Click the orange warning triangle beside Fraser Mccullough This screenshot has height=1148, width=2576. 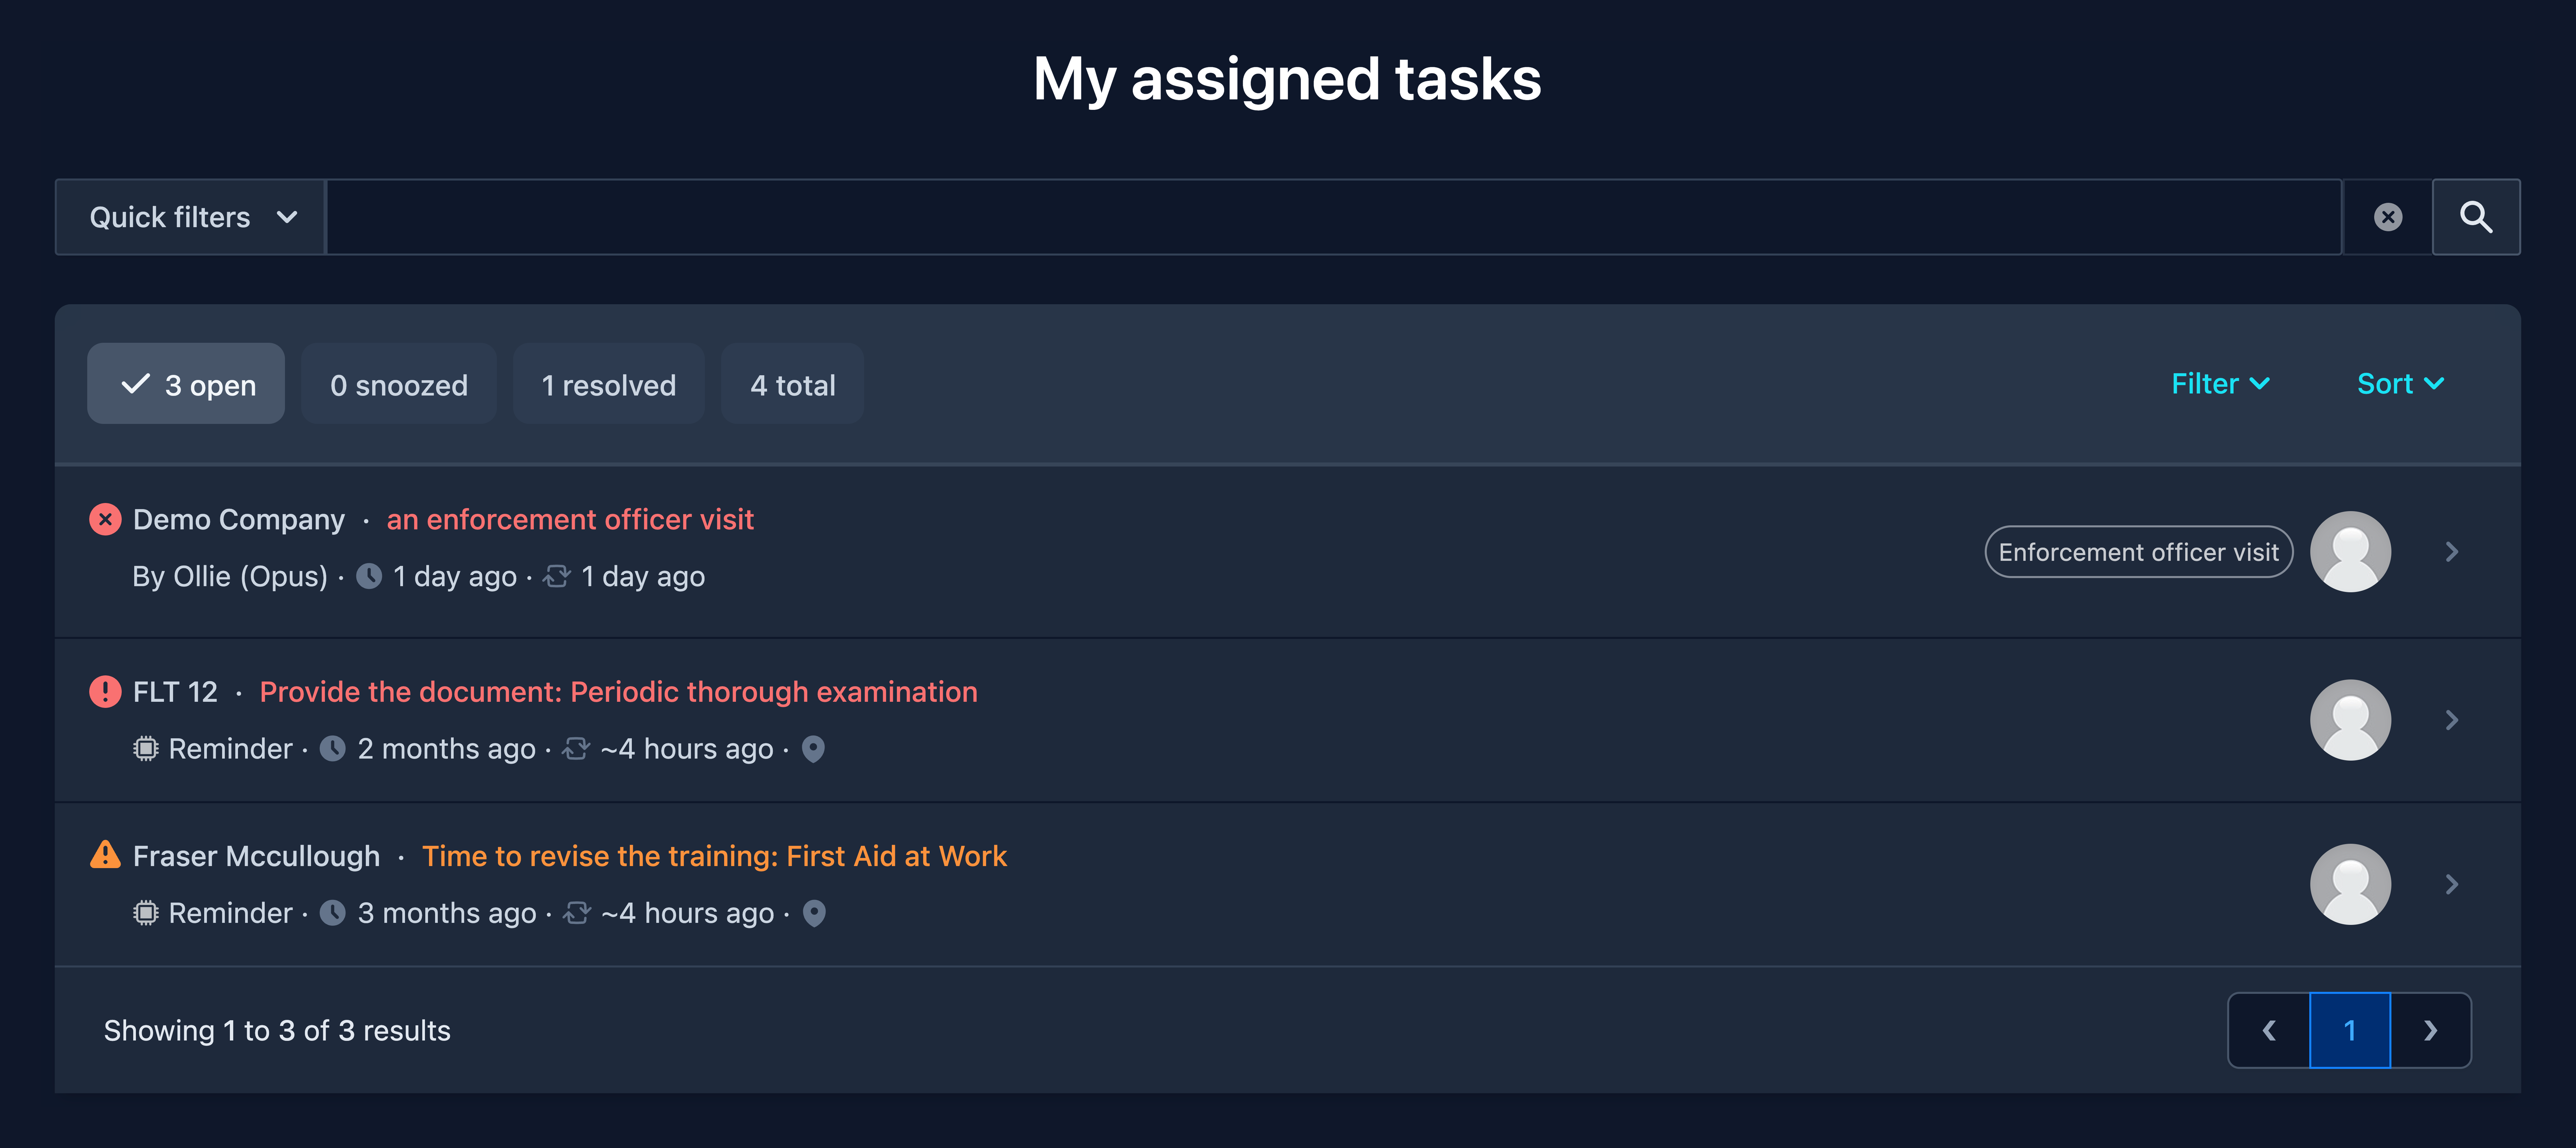[x=105, y=855]
